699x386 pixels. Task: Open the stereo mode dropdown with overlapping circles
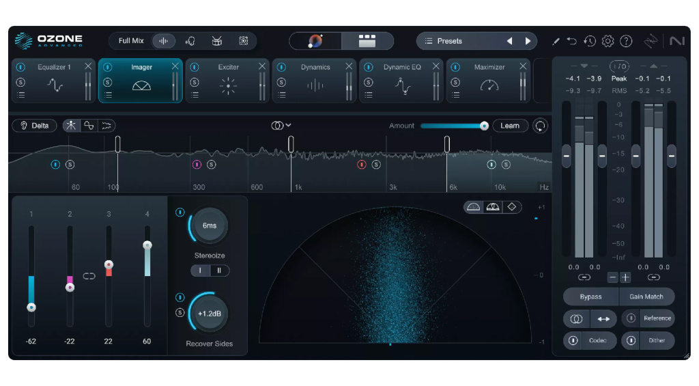pos(281,126)
